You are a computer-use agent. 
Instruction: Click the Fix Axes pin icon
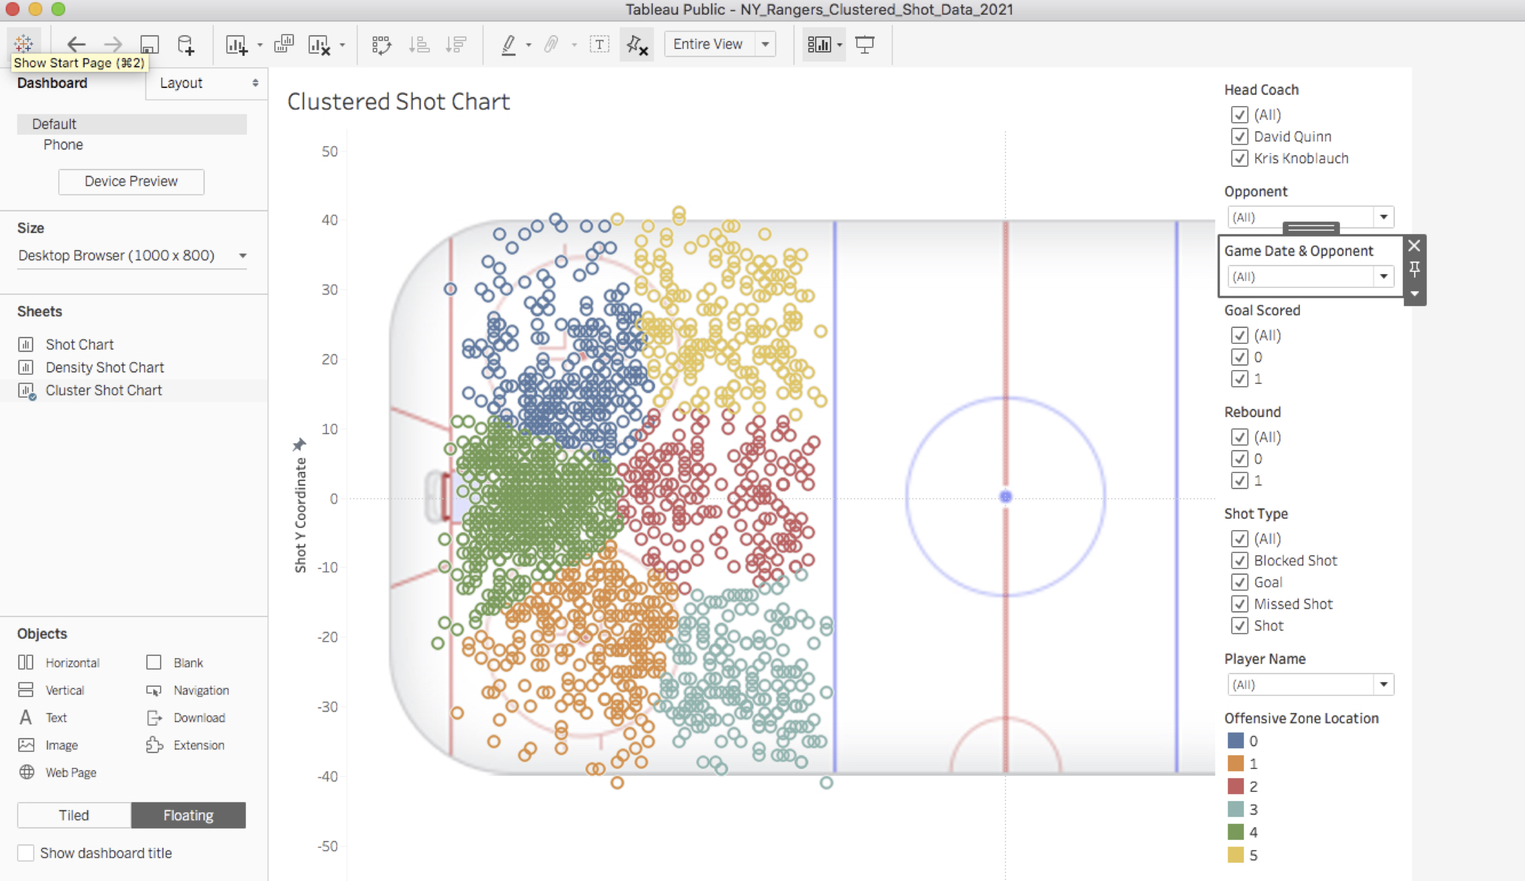click(637, 44)
